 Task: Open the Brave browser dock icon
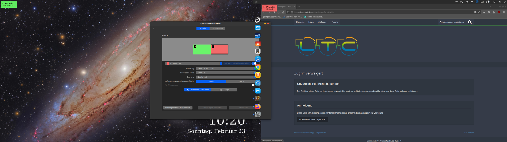tap(258, 75)
